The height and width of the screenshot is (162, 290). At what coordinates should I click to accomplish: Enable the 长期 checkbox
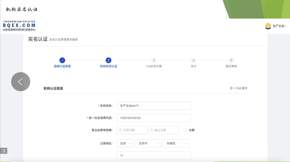coord(185,130)
